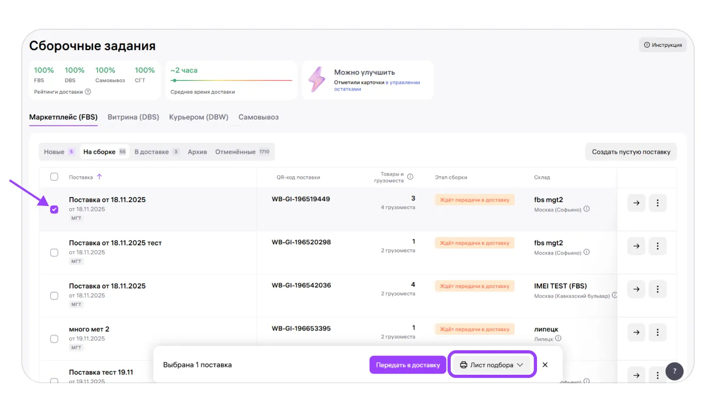Close the selection bar with the X icon
This screenshot has height=412, width=716.
pyautogui.click(x=545, y=365)
